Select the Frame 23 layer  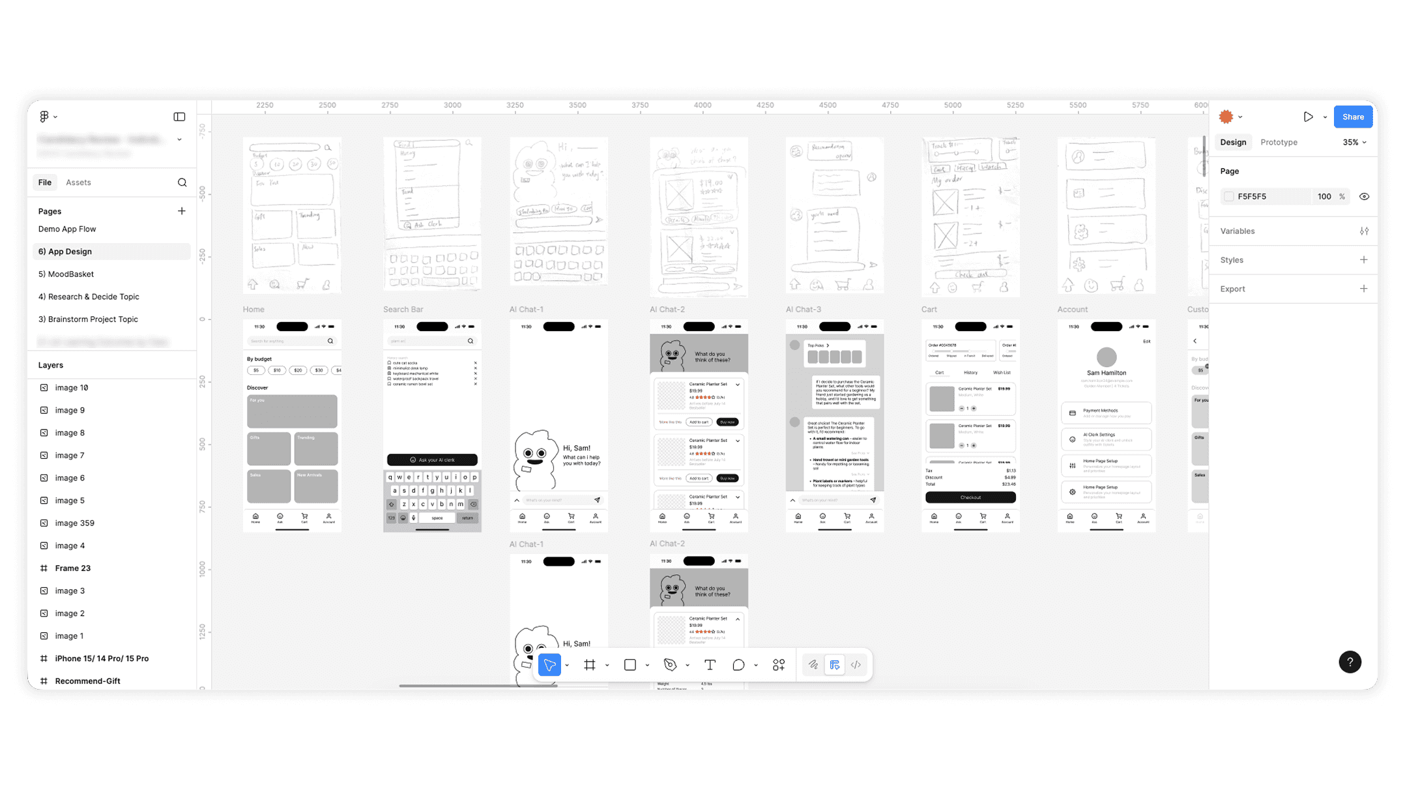(72, 568)
